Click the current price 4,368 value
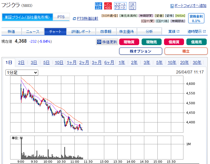Screen dimensions: 210x164 click(21, 41)
